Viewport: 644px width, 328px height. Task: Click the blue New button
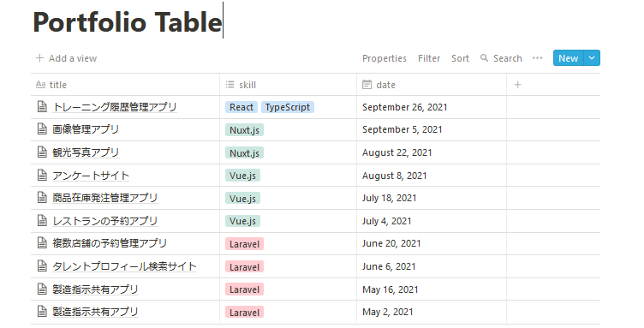569,58
